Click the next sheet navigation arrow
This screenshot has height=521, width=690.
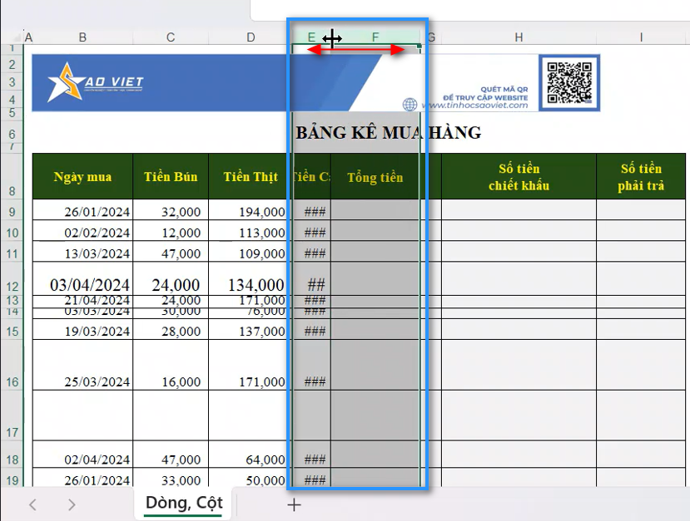pyautogui.click(x=72, y=504)
